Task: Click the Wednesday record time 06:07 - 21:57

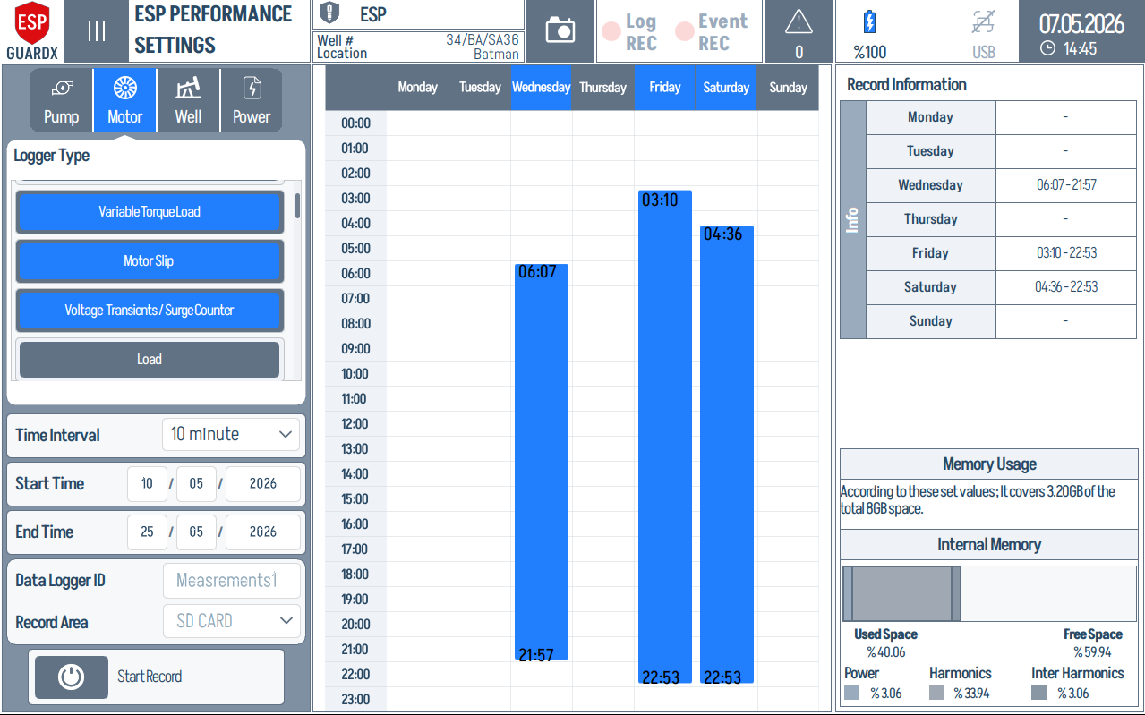Action: [1066, 185]
